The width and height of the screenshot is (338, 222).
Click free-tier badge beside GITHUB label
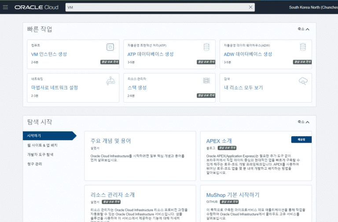tap(229, 202)
